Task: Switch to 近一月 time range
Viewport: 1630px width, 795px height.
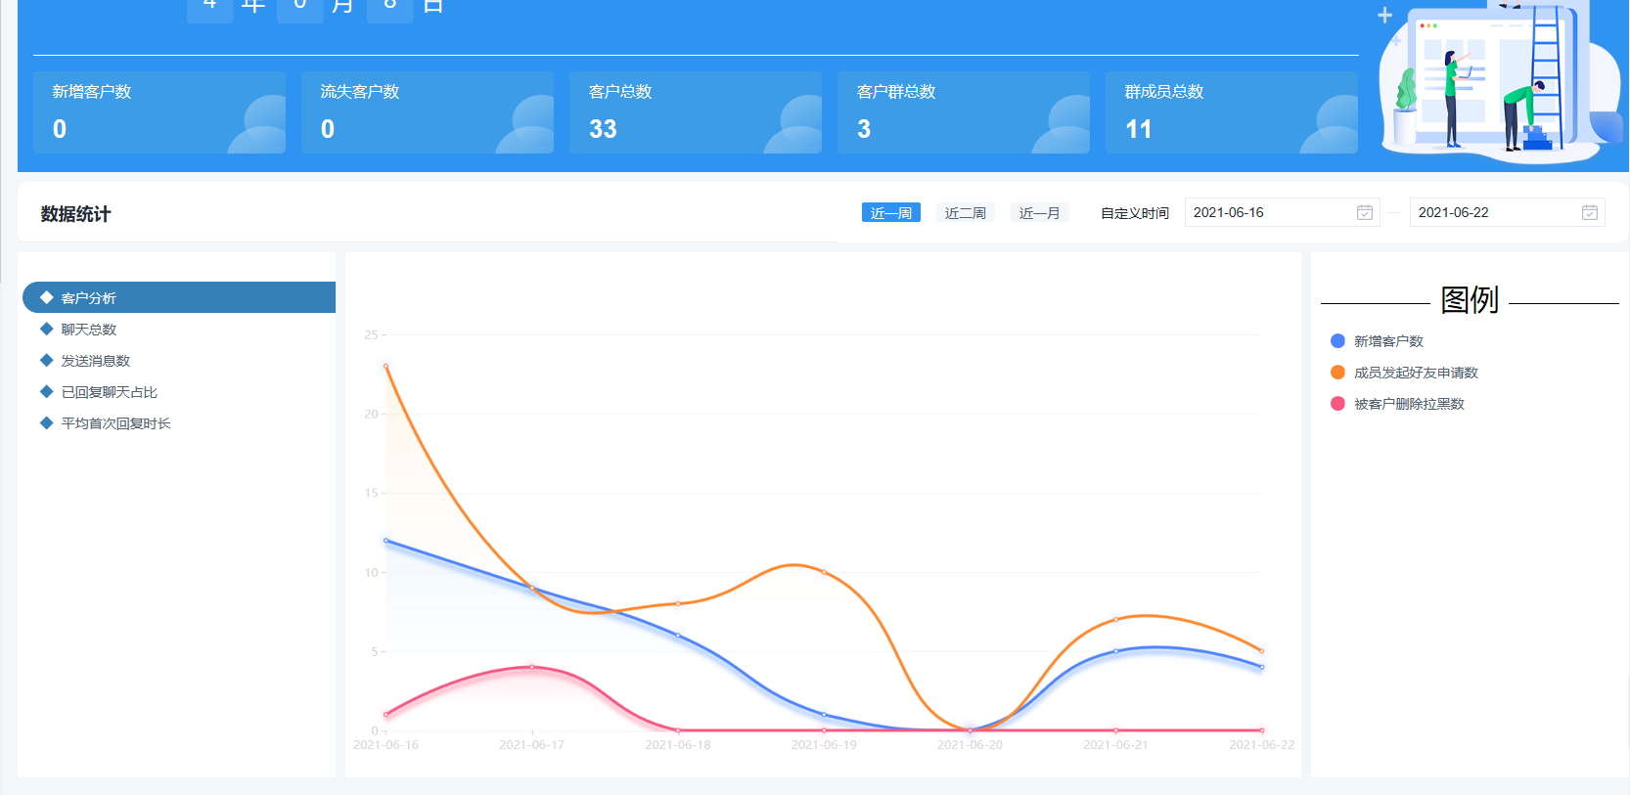Action: (1039, 212)
